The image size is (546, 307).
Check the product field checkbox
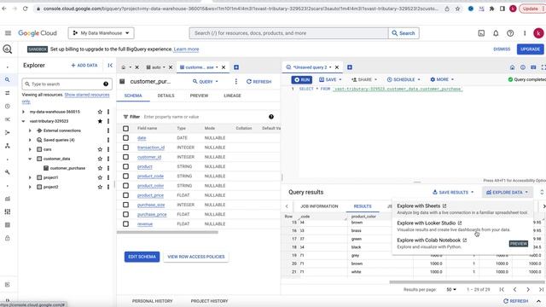click(x=125, y=167)
